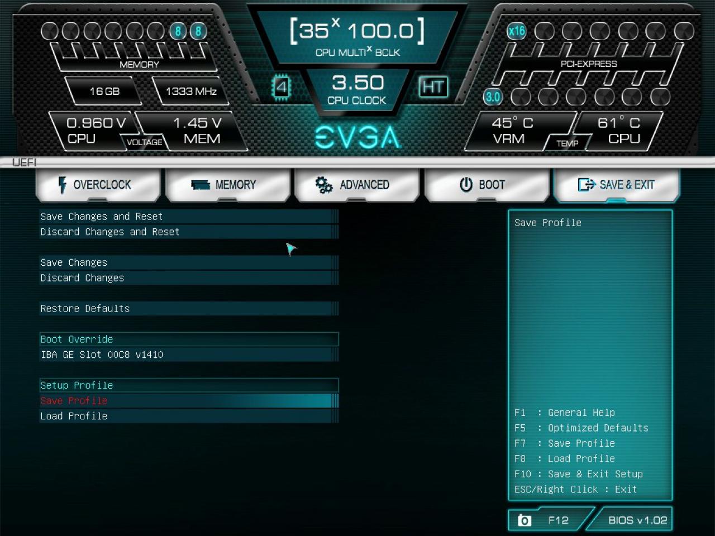Click the F5 : Optimized Defaults line

(581, 428)
